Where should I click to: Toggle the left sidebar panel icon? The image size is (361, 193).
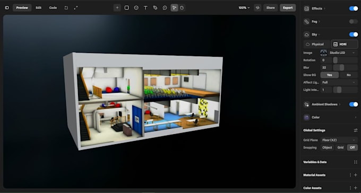pos(7,7)
